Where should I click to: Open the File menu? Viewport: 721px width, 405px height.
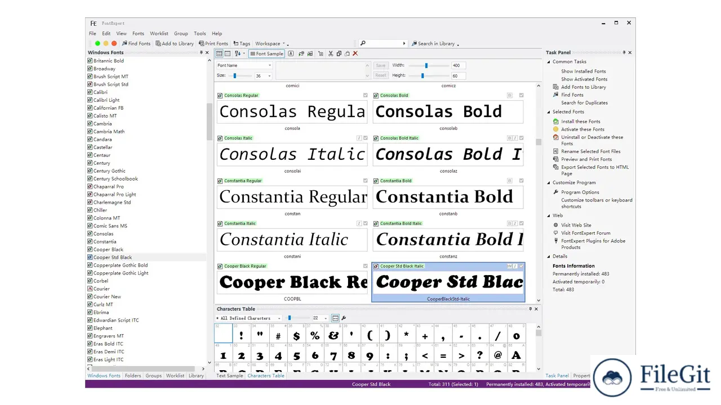tap(92, 33)
